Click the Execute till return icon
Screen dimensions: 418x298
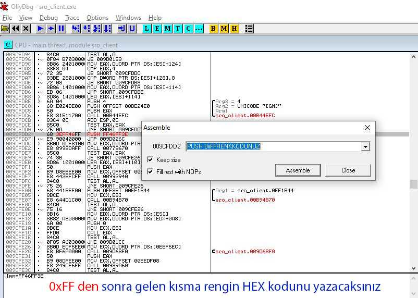[122, 29]
